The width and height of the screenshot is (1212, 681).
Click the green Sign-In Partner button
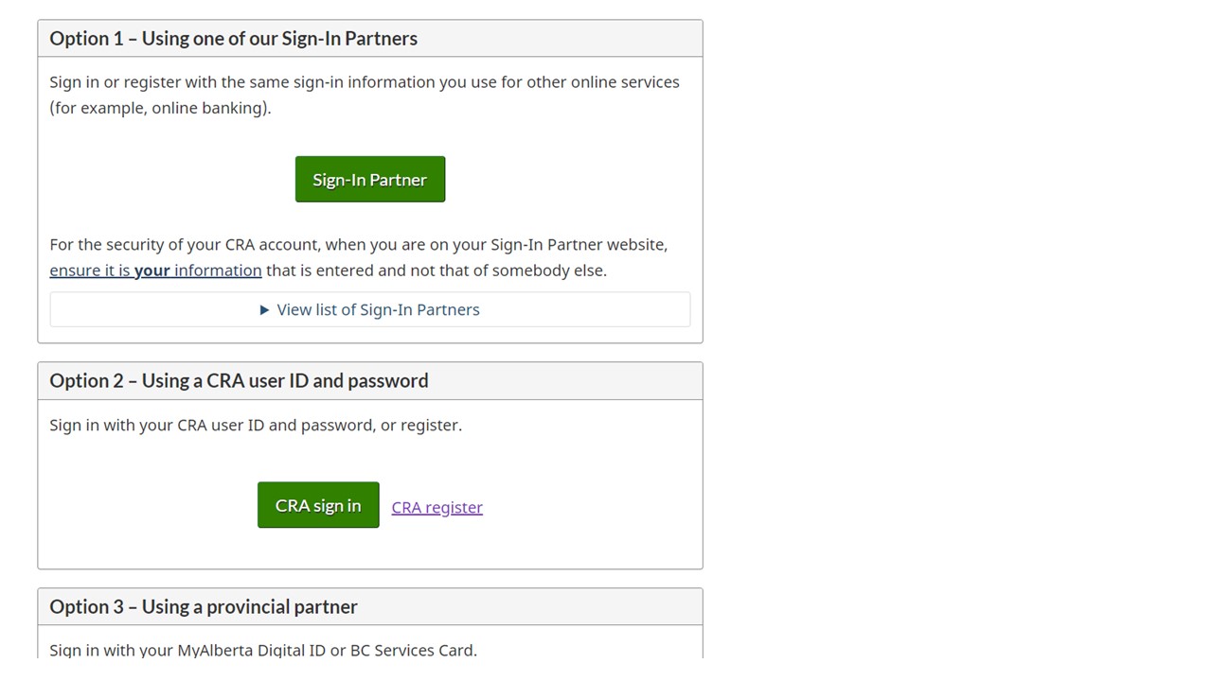[370, 180]
